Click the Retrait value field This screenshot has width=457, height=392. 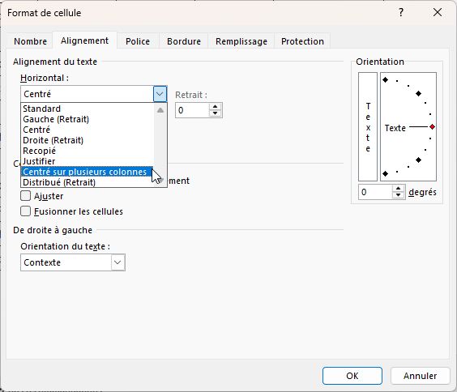(192, 110)
